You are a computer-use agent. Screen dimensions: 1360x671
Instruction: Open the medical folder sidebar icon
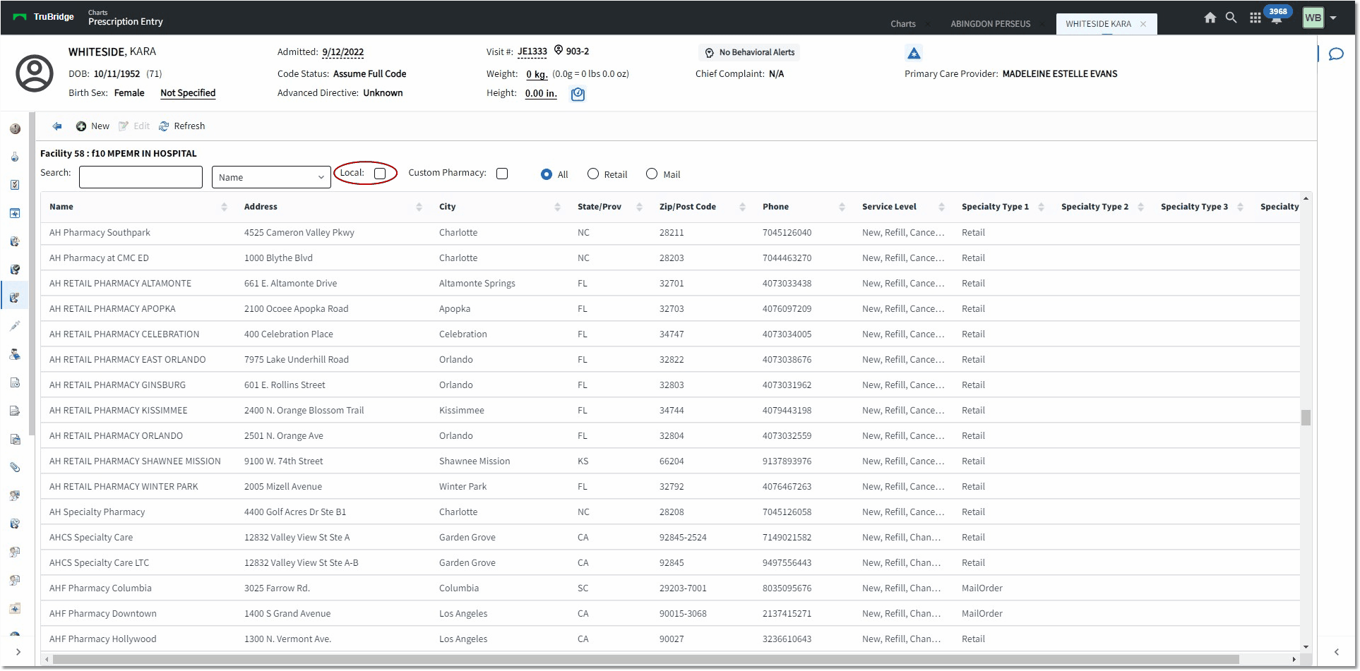15,608
